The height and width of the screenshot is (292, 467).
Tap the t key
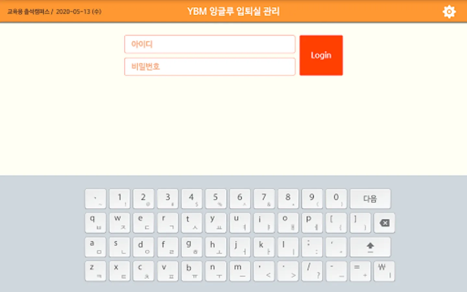pos(192,223)
